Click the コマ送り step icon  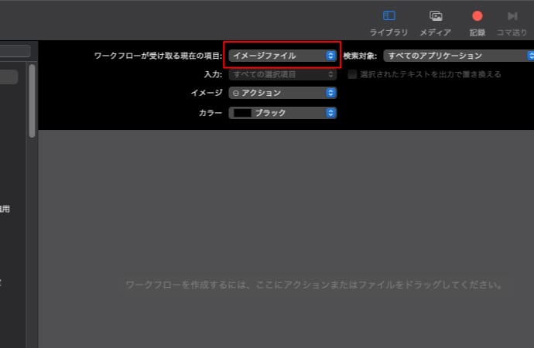point(512,16)
